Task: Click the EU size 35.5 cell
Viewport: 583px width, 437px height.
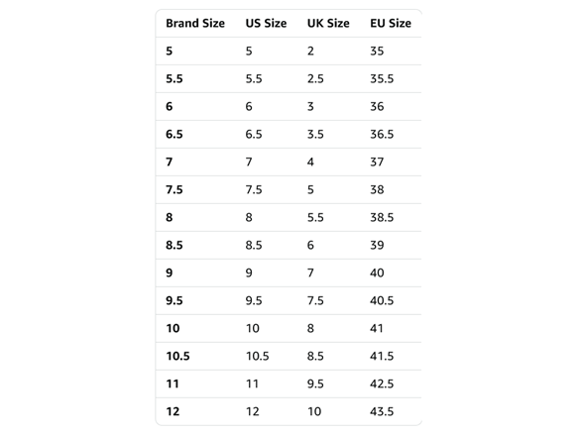Action: pos(382,79)
